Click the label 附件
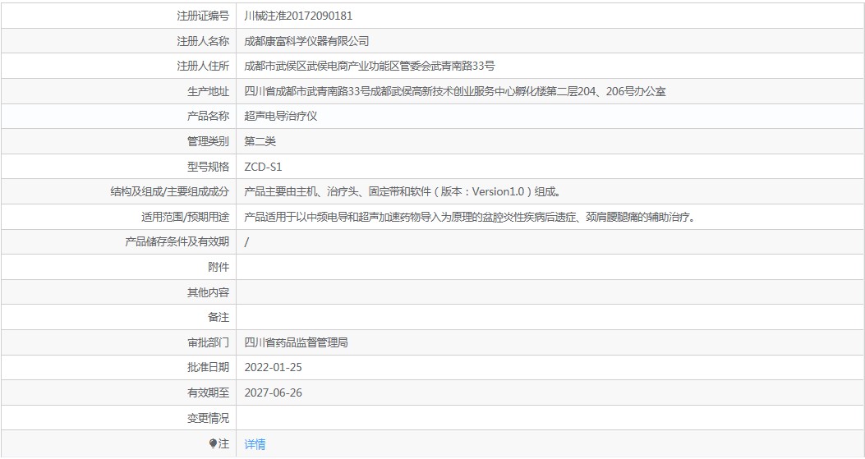This screenshot has height=459, width=865. [x=219, y=268]
